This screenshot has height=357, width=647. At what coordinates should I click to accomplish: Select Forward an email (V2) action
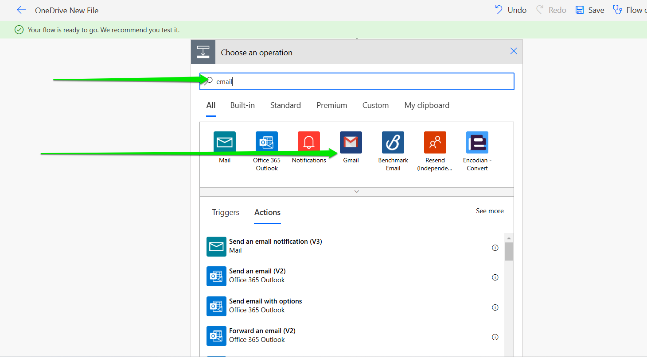(352, 335)
